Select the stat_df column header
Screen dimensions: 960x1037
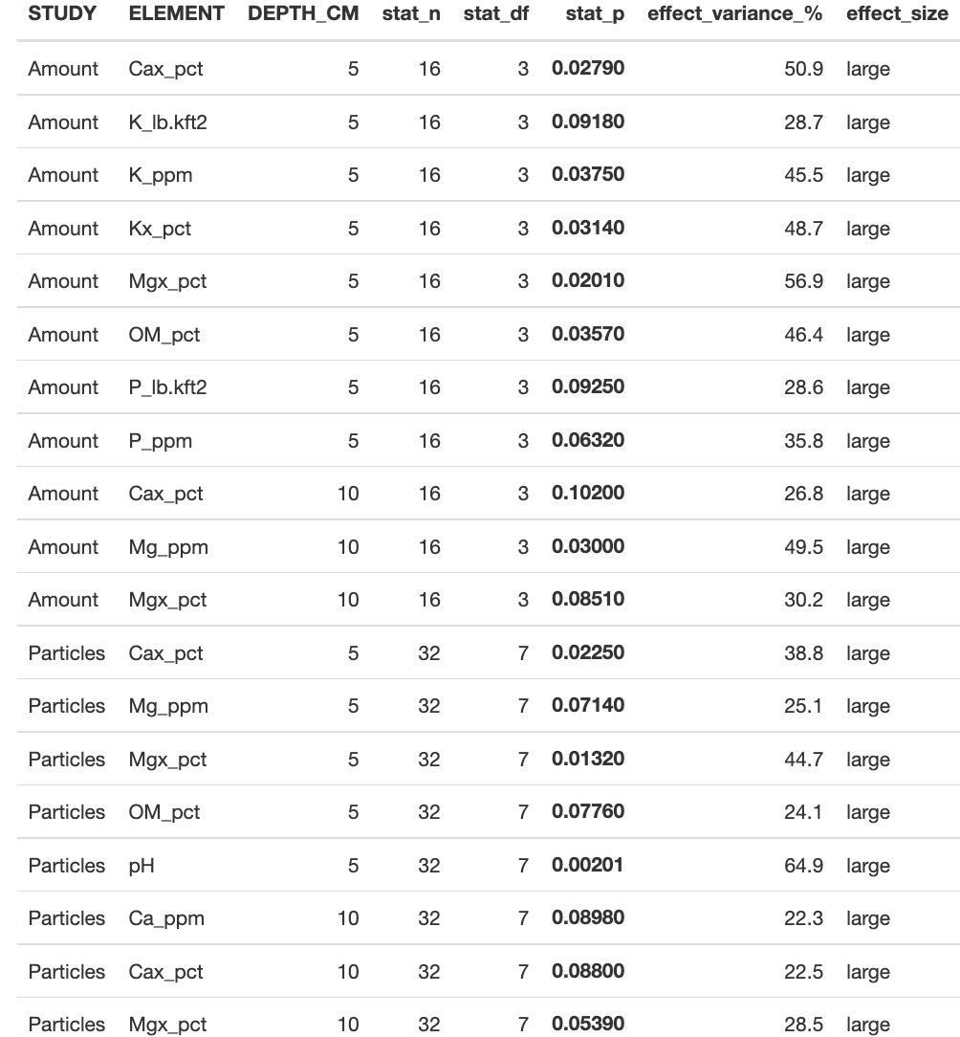click(x=496, y=13)
